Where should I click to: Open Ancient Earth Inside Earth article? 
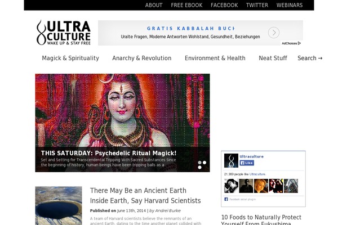(145, 196)
